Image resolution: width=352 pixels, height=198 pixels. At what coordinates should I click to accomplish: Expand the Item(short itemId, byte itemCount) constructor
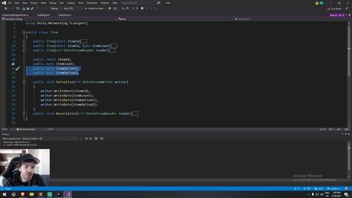coord(24,46)
